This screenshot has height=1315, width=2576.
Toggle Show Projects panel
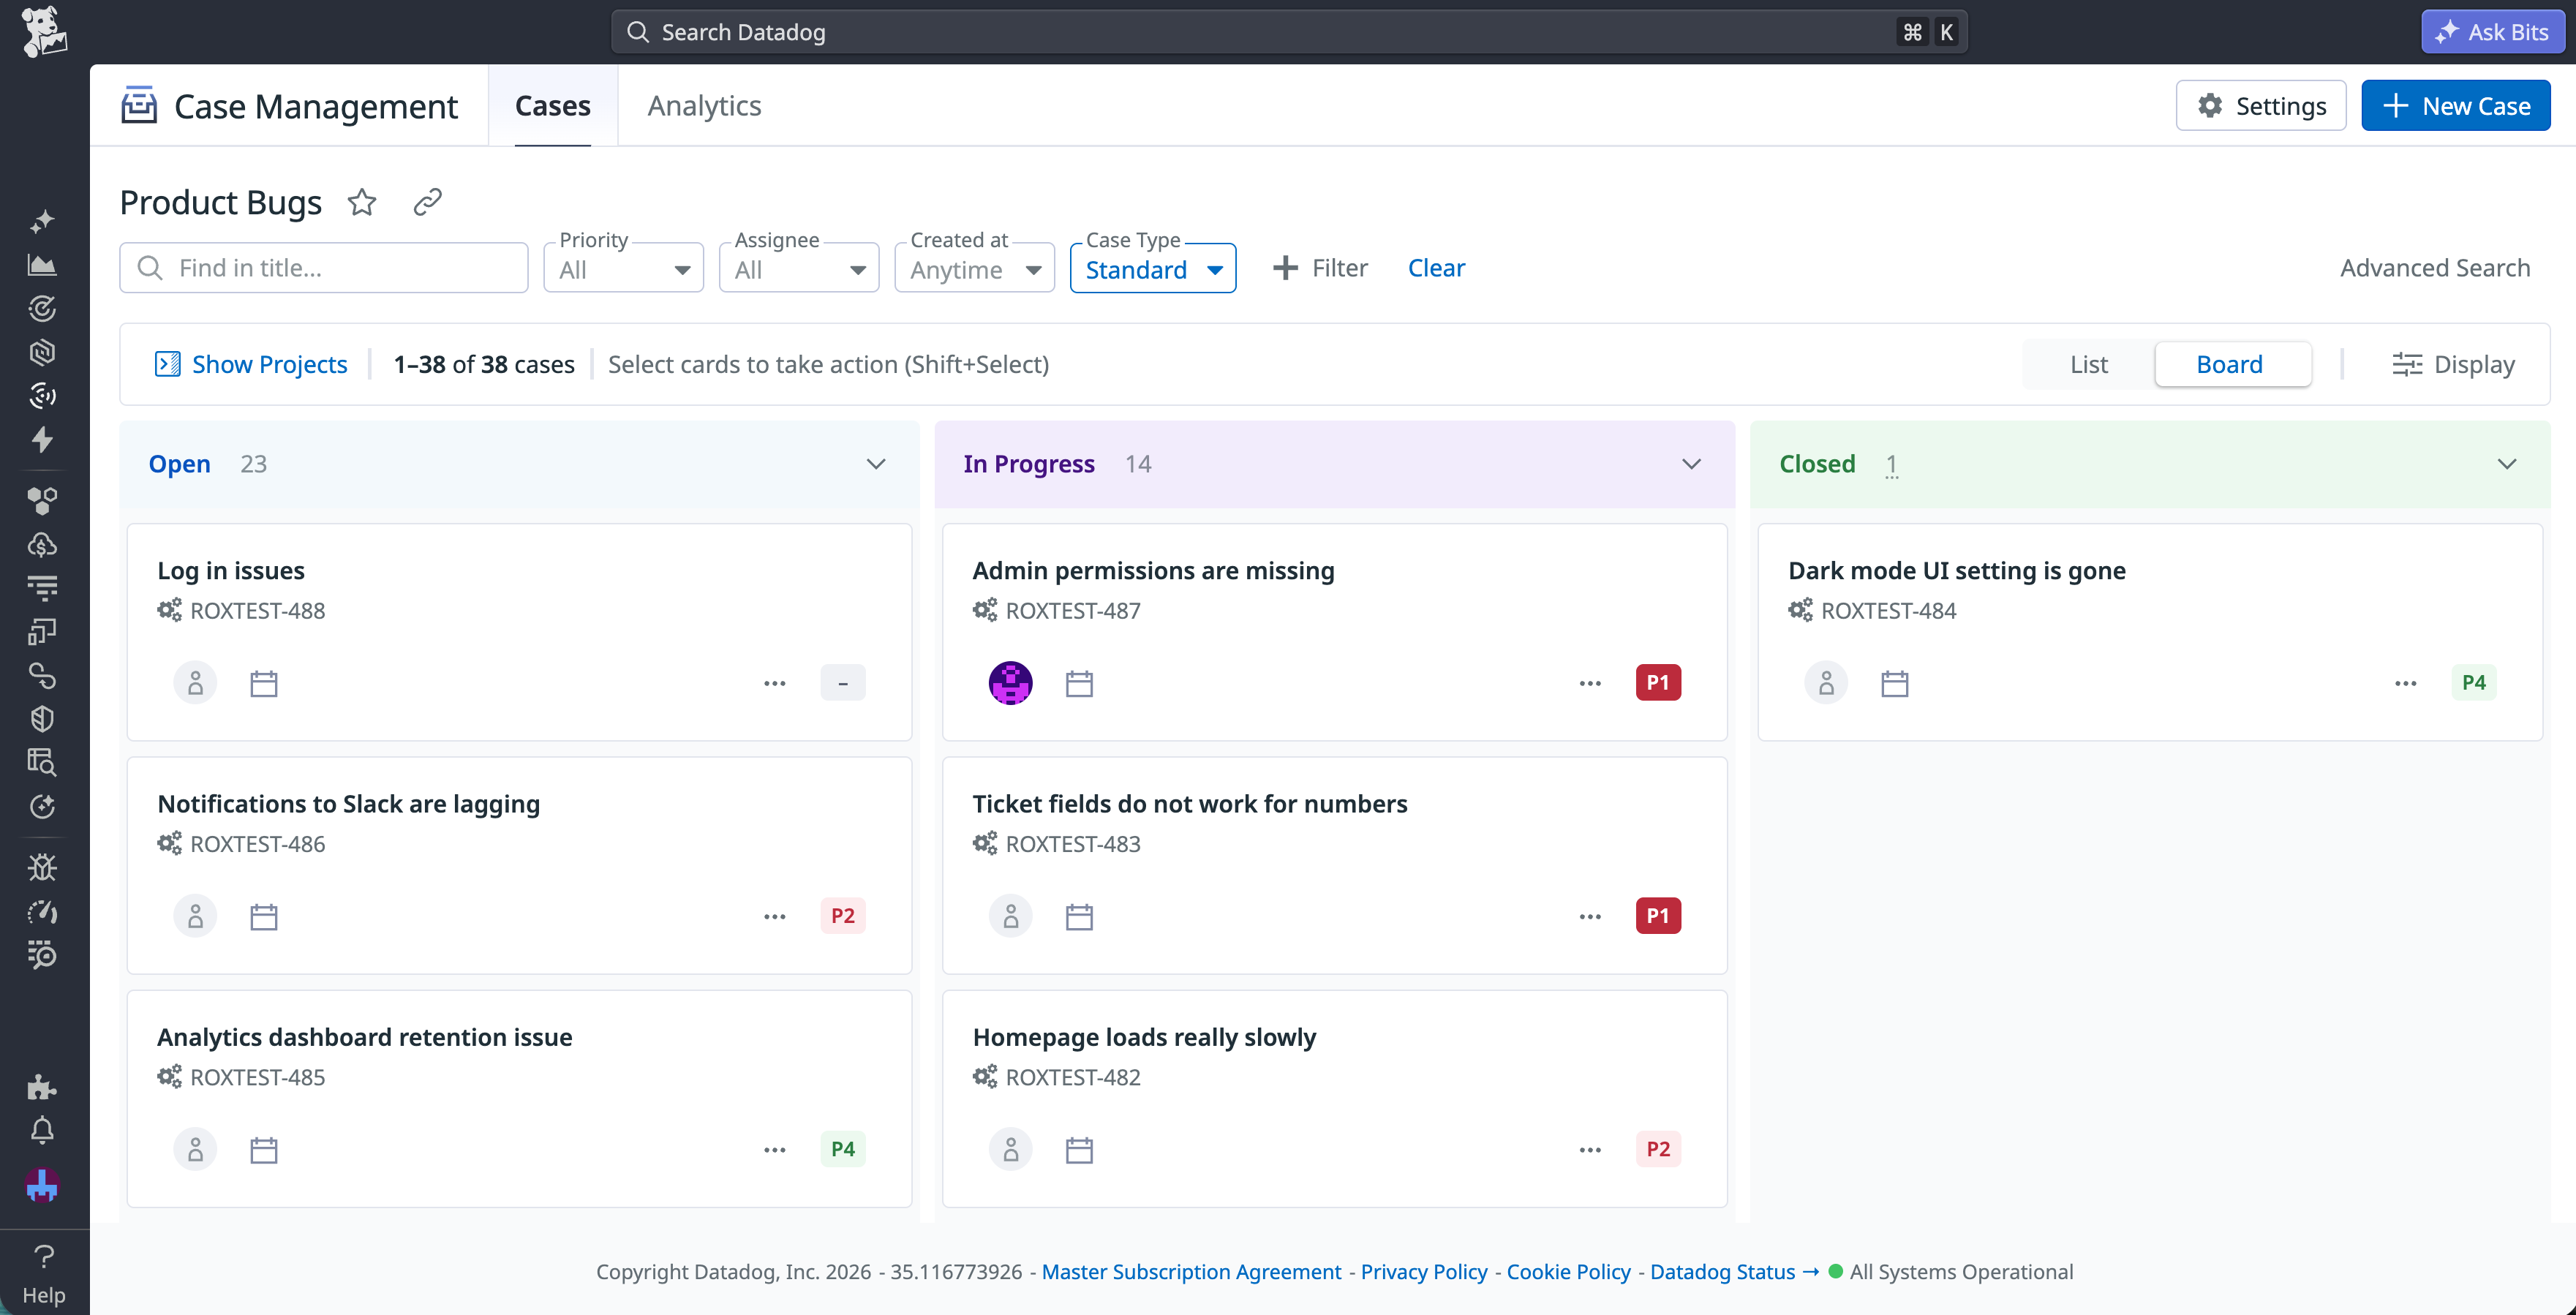(x=251, y=364)
